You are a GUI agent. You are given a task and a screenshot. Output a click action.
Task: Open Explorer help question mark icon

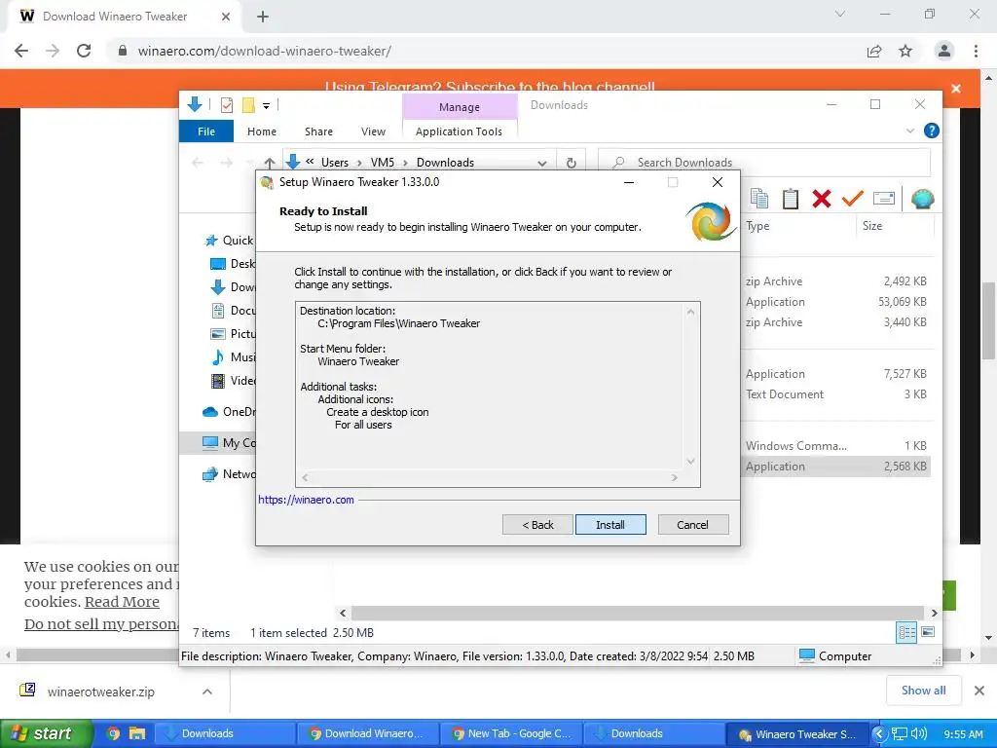[x=932, y=131]
